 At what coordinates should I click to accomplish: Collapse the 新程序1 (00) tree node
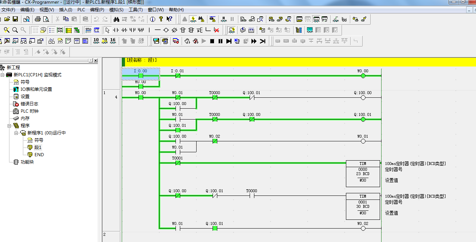(16, 133)
